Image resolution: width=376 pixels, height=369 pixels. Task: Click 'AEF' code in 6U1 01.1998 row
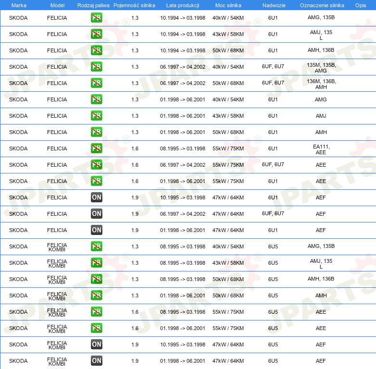pyautogui.click(x=321, y=230)
